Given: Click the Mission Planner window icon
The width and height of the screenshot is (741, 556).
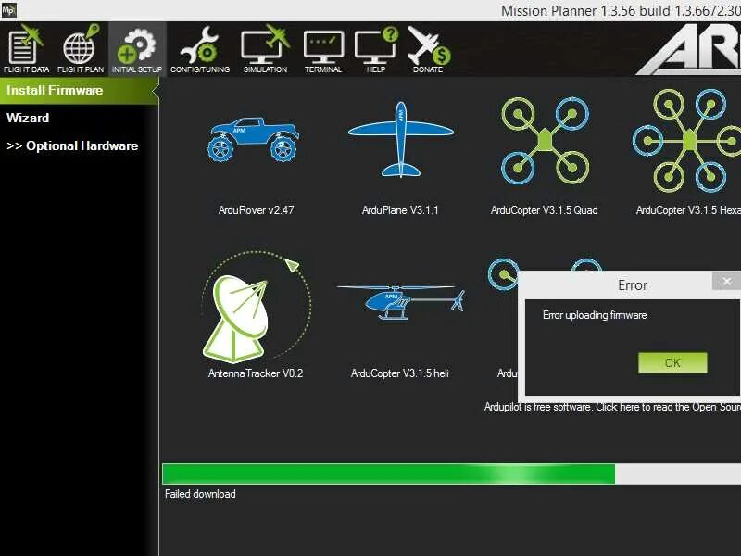Looking at the screenshot, I should (x=8, y=9).
